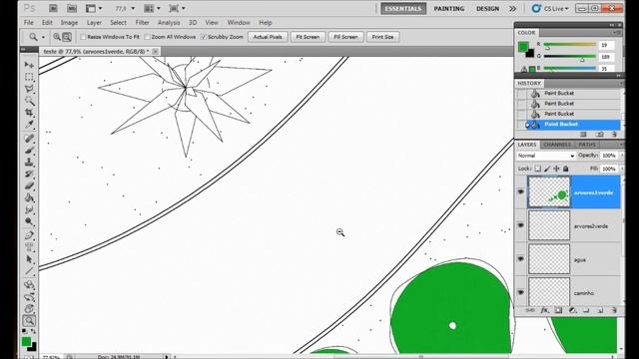Image resolution: width=639 pixels, height=359 pixels.
Task: Select the Zoom tool in the toolbox
Action: tap(29, 321)
